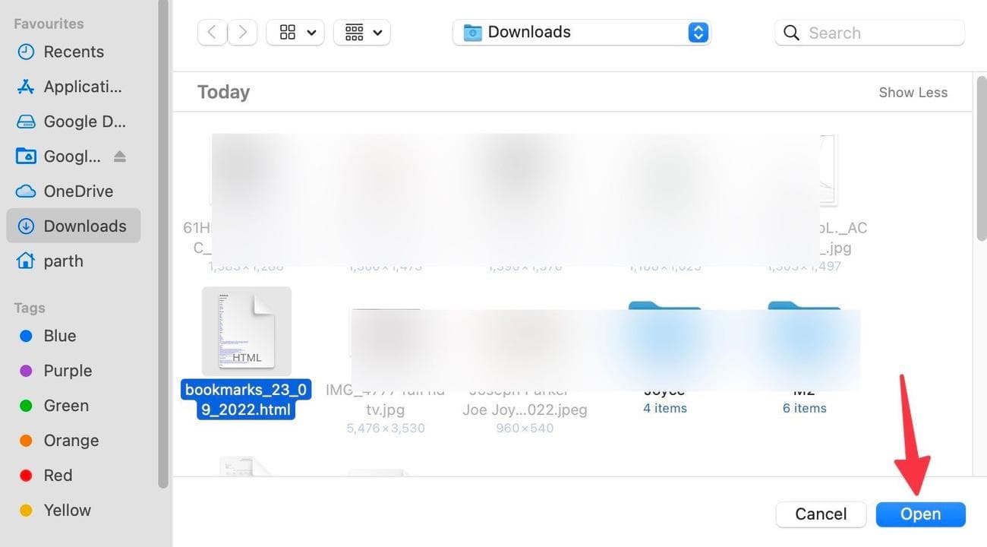The image size is (987, 547).
Task: Click Show Less for Today section
Action: coord(913,93)
